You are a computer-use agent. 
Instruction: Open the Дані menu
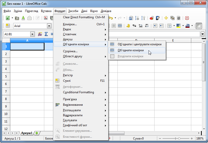(84, 11)
